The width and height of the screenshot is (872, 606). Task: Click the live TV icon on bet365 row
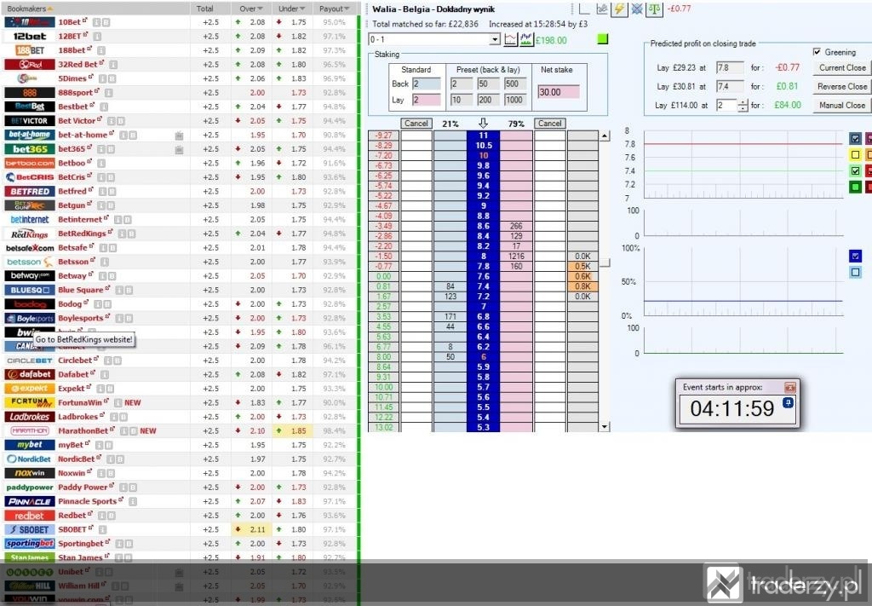coord(179,149)
